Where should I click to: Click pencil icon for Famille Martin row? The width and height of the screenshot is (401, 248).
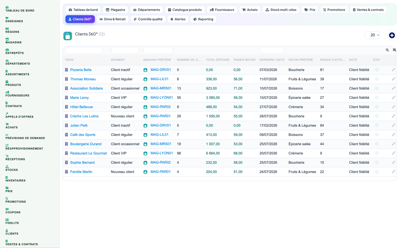coord(393,172)
